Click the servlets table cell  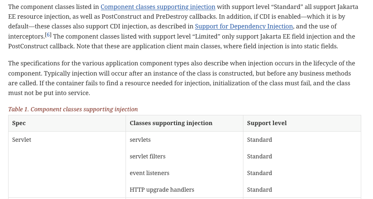coord(140,140)
